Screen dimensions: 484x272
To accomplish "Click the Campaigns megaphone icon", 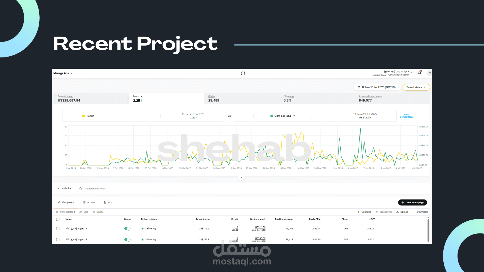I will pos(59,202).
